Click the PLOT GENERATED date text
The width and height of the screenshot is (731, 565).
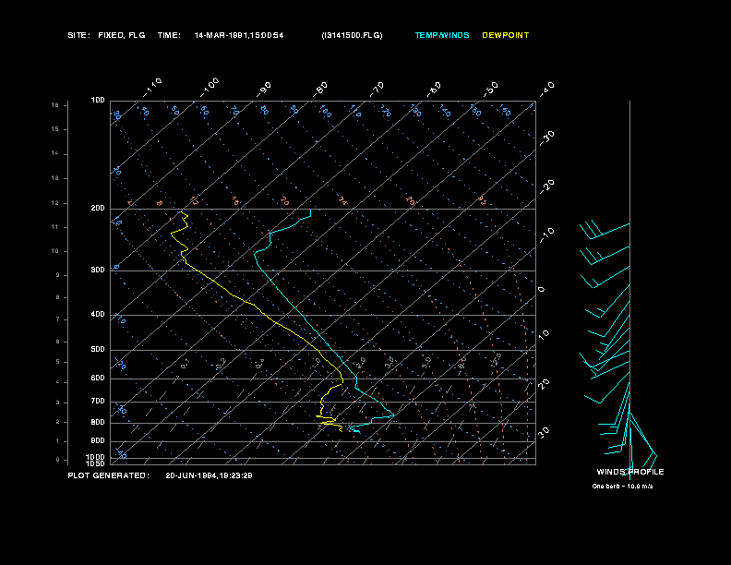click(209, 475)
